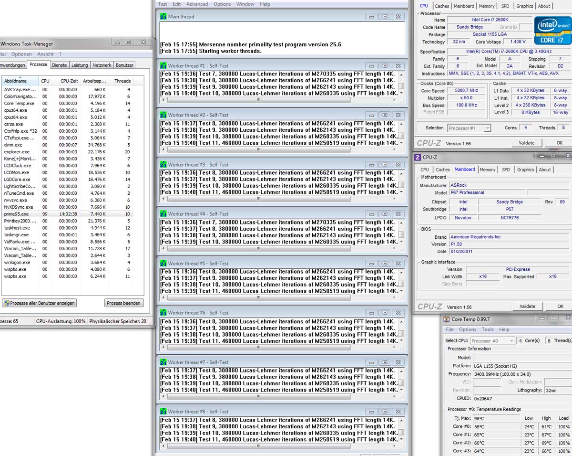
Task: Open the Prozesse tab in Task-Manager
Action: [38, 64]
